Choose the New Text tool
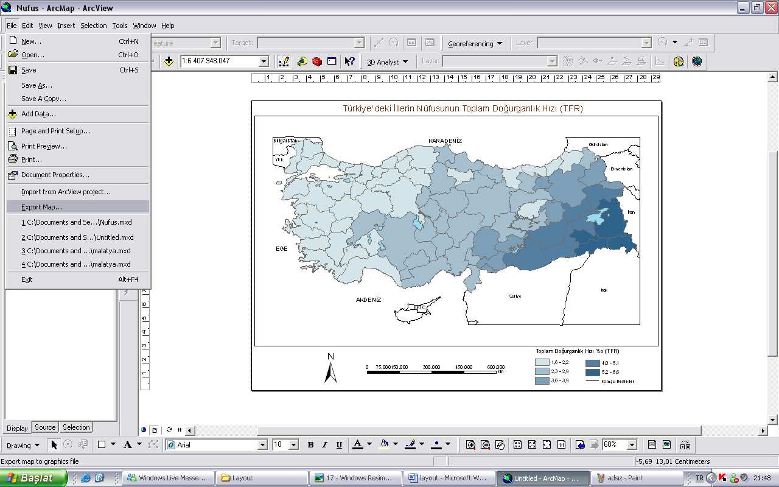779x487 pixels. click(x=128, y=445)
